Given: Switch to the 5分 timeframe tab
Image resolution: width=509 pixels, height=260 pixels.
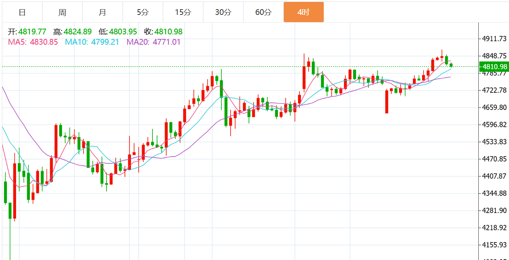Looking at the screenshot, I should (x=143, y=12).
